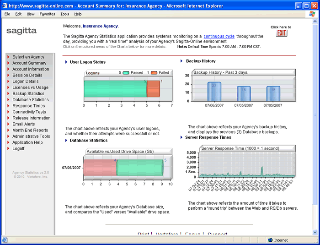The height and width of the screenshot is (245, 320).
Task: Click the 07/06/2007 backup history bar
Action: point(214,91)
